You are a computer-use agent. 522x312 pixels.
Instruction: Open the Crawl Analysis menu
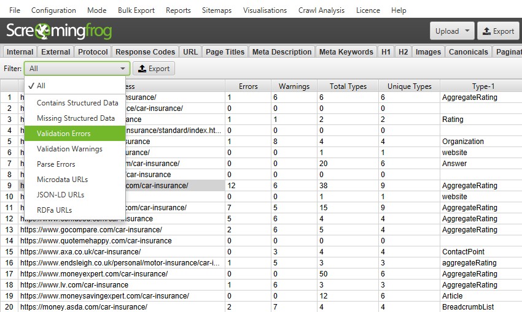point(322,10)
